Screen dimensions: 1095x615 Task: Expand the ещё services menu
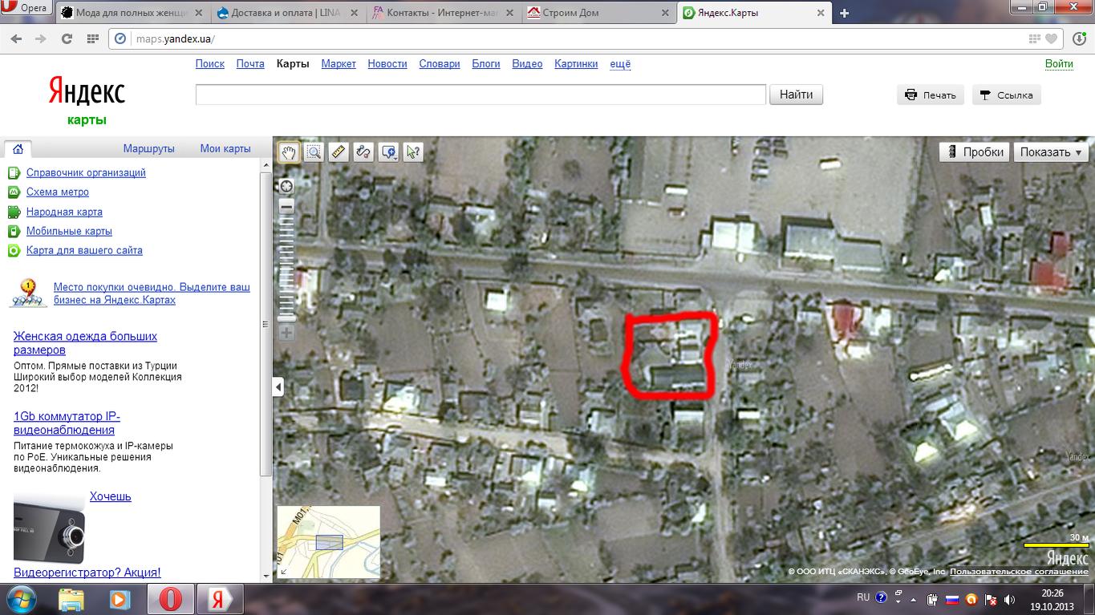pyautogui.click(x=620, y=63)
